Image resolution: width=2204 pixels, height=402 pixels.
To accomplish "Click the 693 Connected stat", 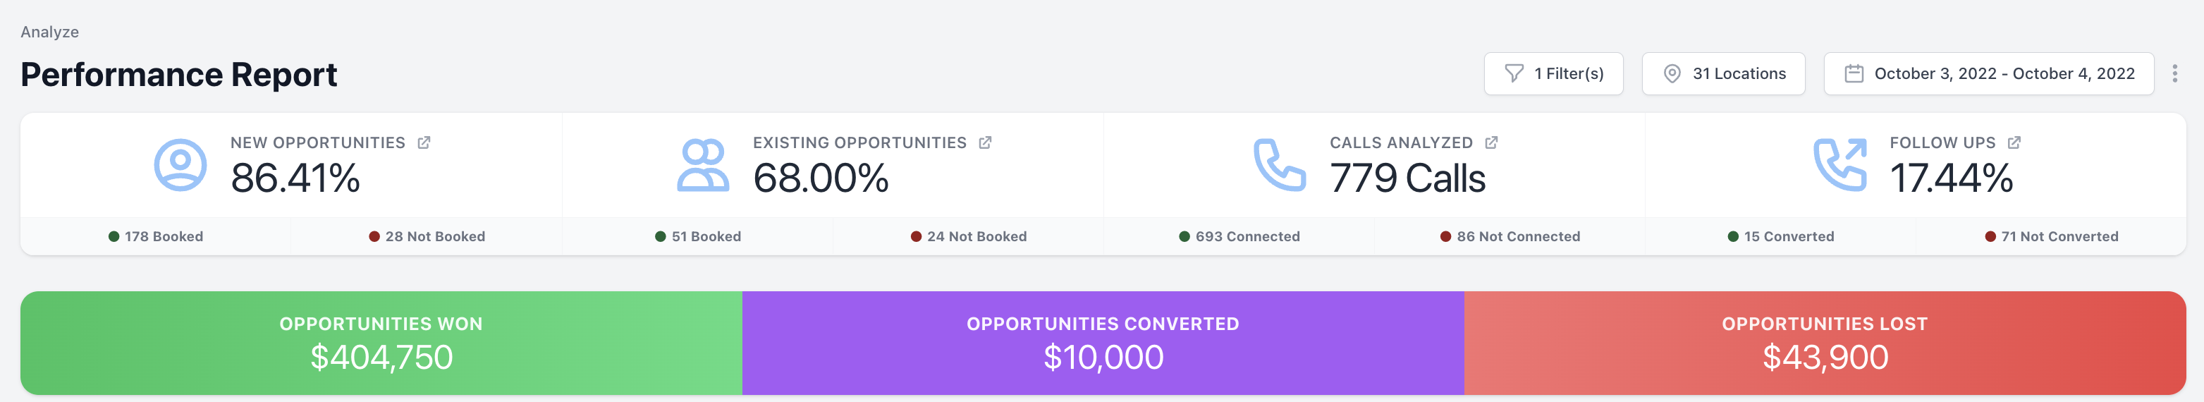I will 1239,237.
